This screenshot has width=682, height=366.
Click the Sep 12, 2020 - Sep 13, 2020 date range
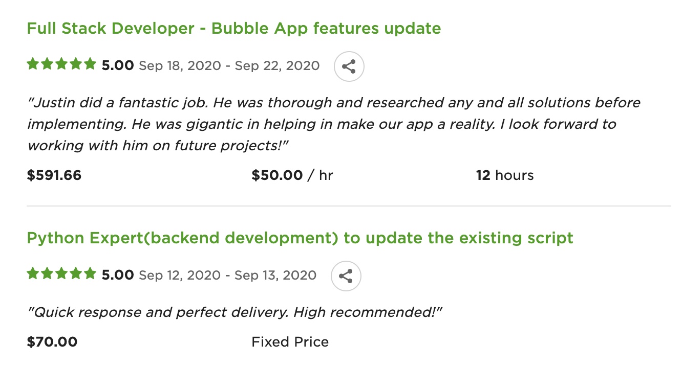point(227,276)
